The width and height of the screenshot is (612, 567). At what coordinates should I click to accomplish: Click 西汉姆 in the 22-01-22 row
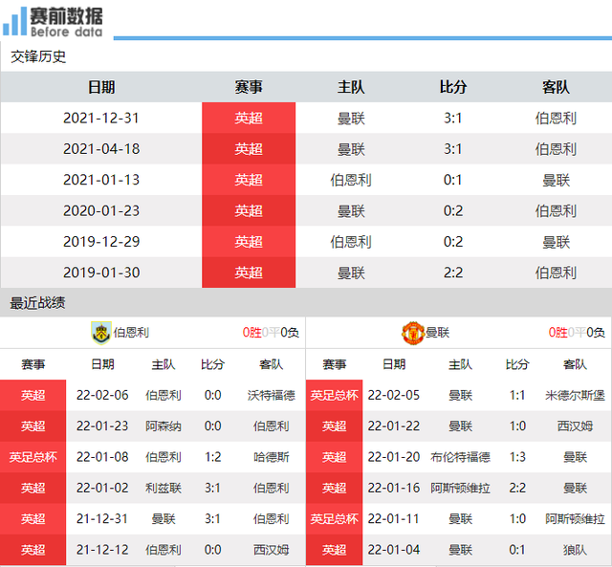(x=575, y=425)
